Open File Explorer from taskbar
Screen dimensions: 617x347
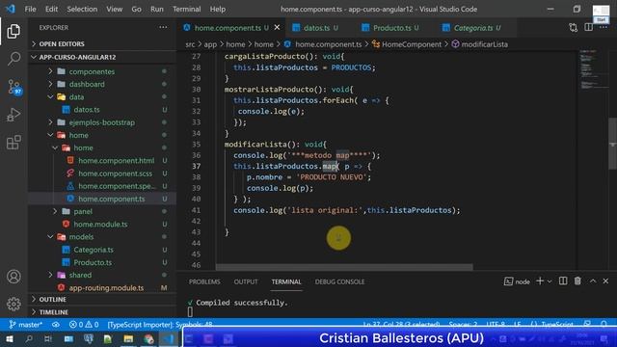(x=128, y=338)
